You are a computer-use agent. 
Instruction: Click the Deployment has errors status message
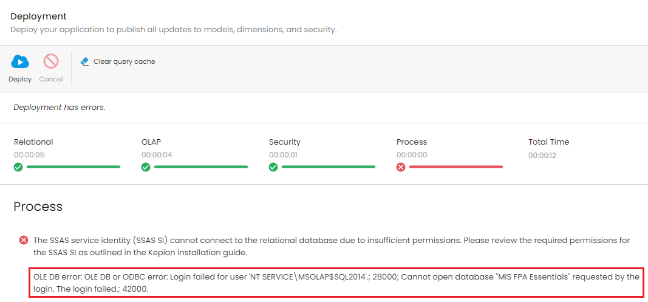click(60, 108)
